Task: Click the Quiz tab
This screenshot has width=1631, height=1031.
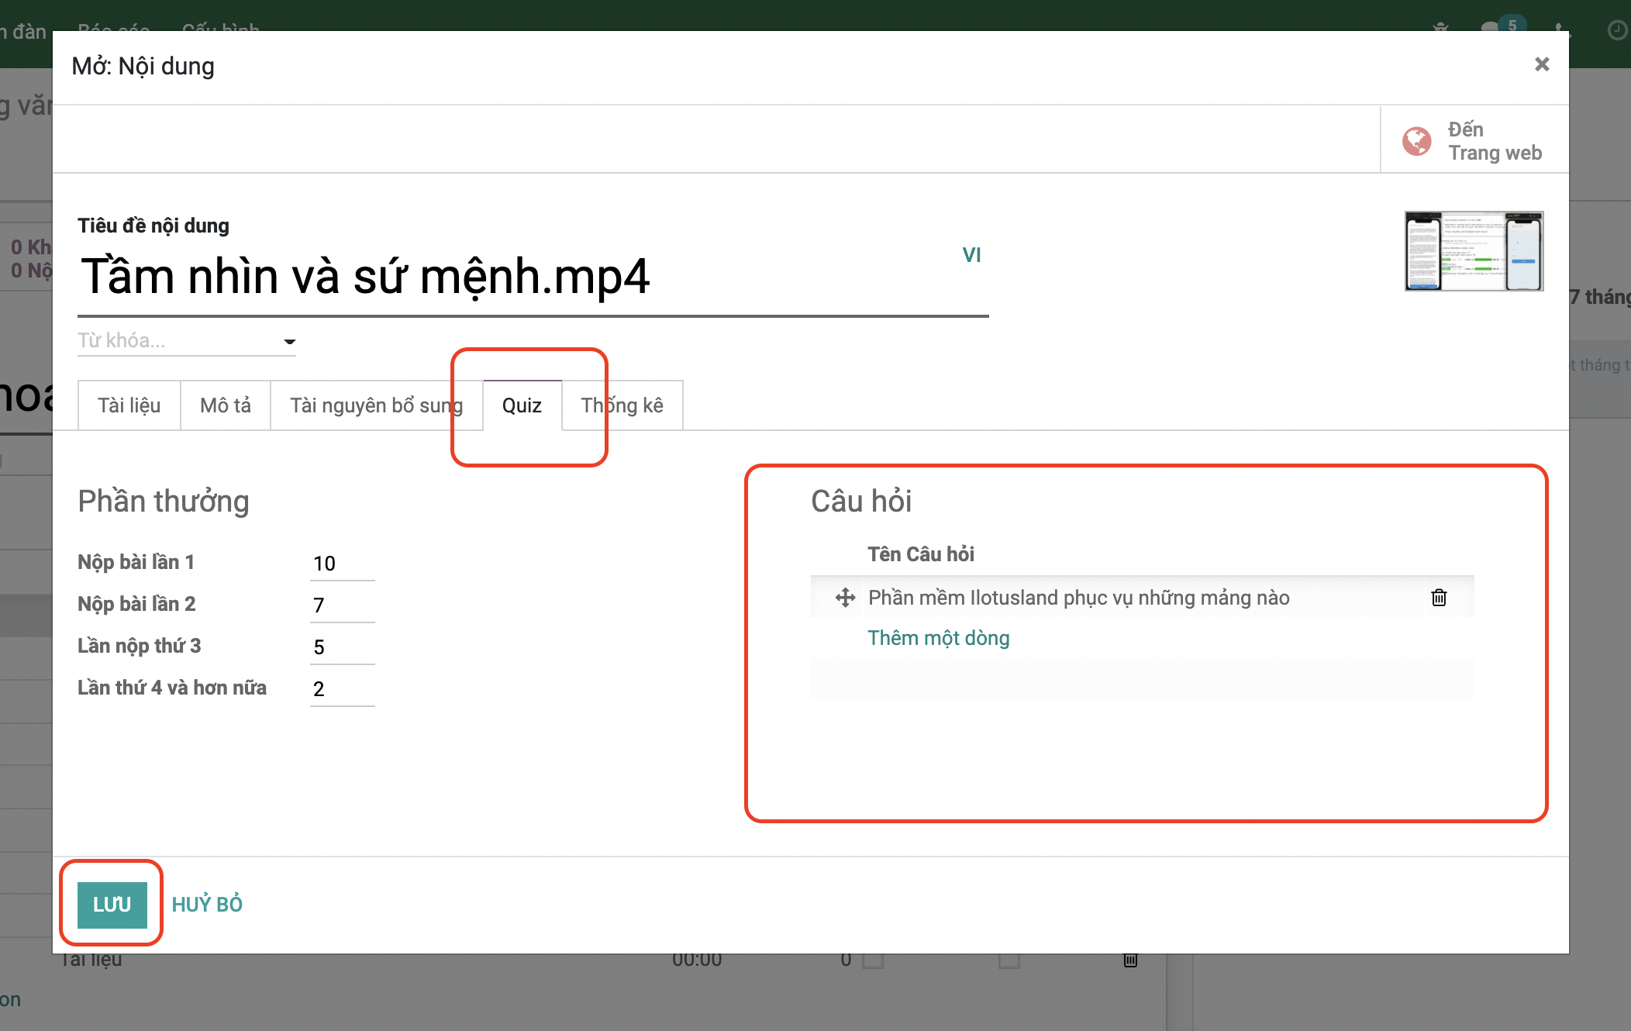Action: click(x=522, y=405)
